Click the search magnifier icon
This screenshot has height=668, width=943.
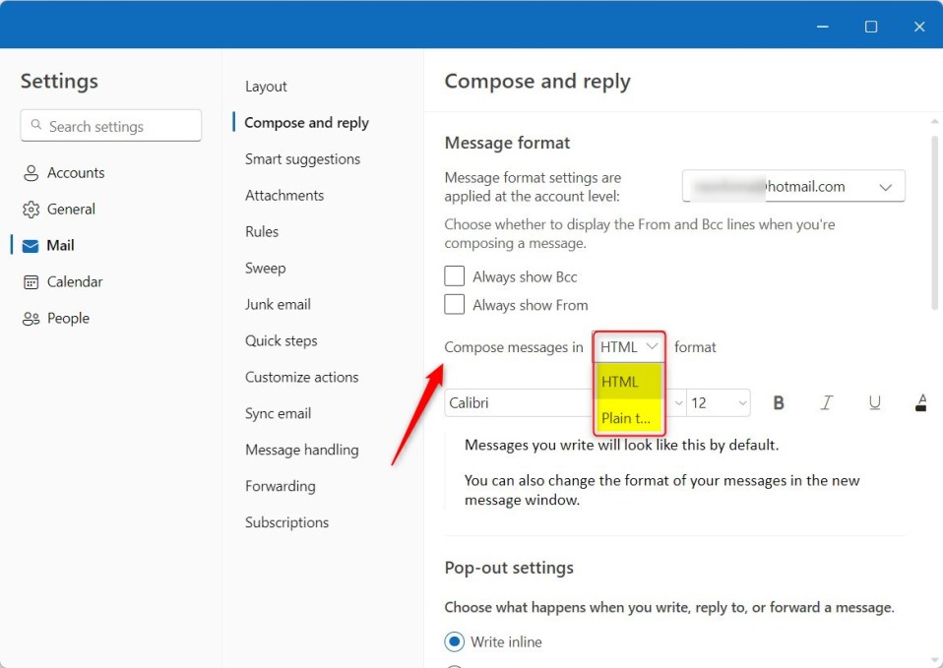click(36, 125)
